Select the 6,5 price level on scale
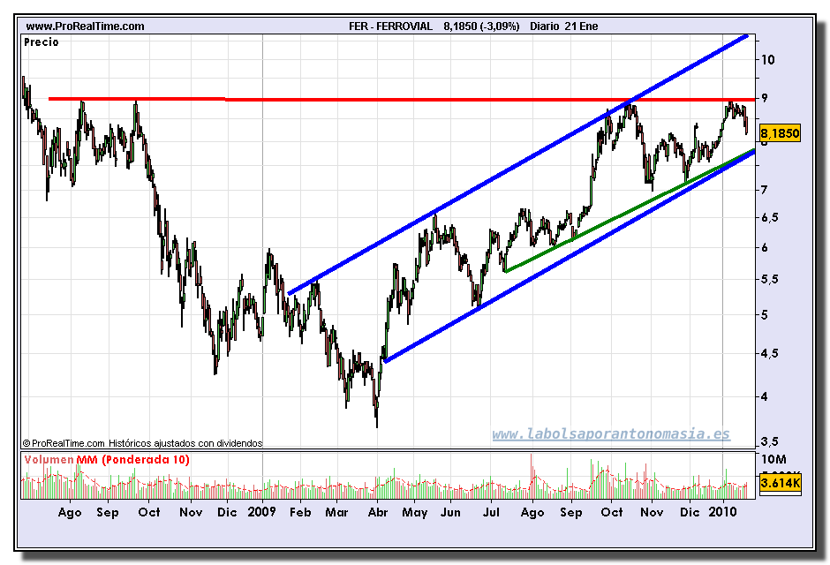This screenshot has width=830, height=565. pyautogui.click(x=769, y=217)
